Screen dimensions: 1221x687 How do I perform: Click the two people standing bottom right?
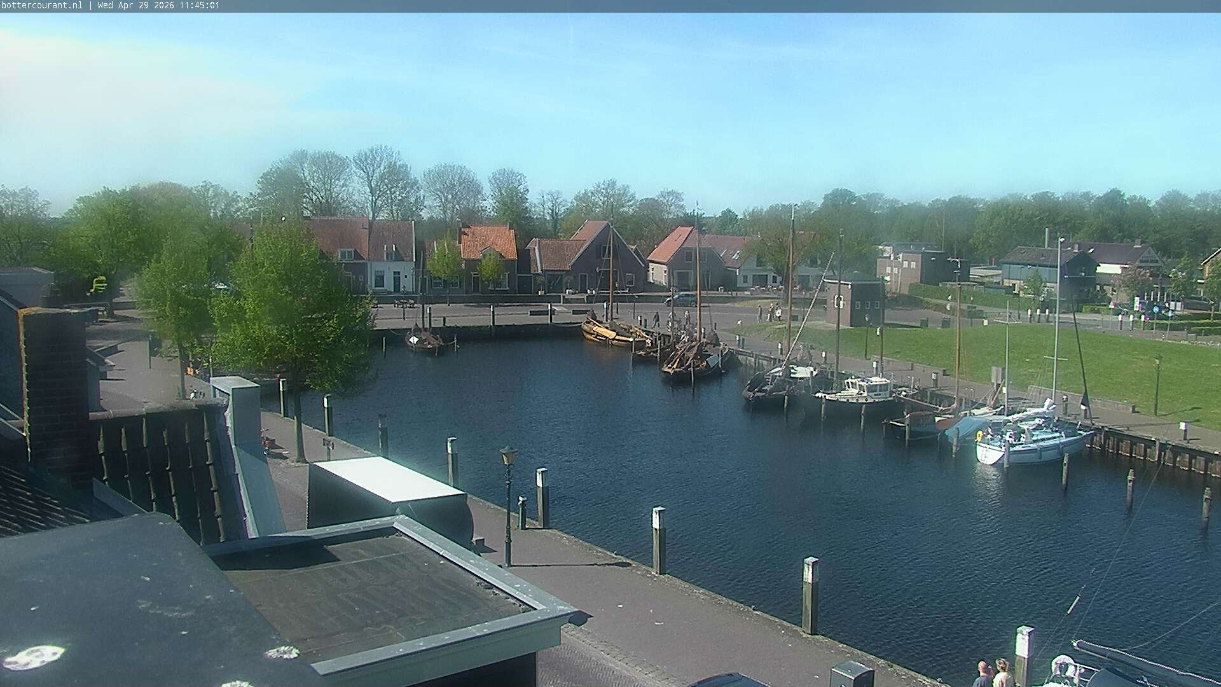(993, 674)
